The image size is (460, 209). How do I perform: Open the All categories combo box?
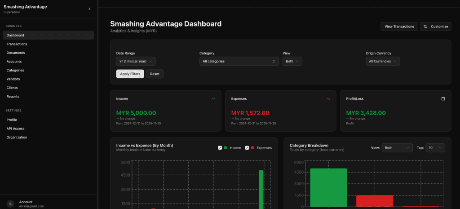pos(239,61)
